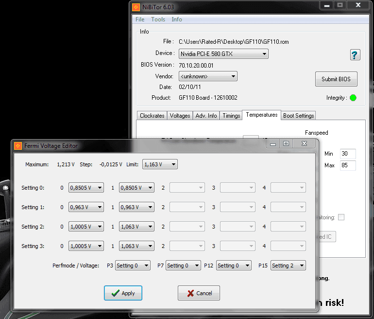Click the Fanspeed Min input field

348,154
